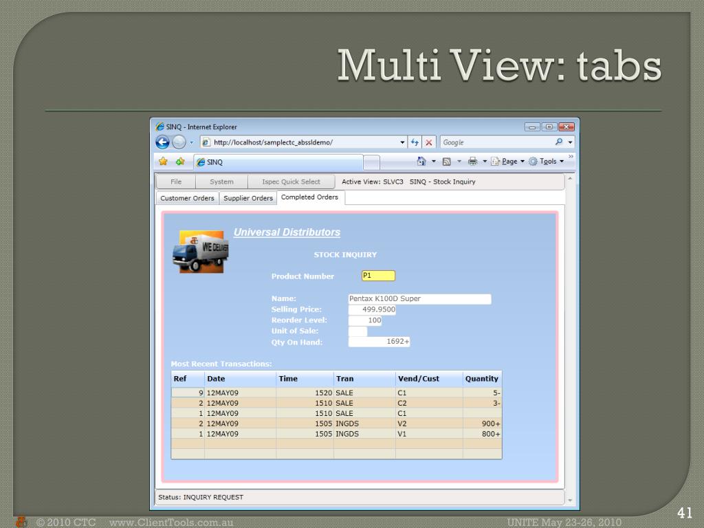Click the Google search box

pos(496,142)
